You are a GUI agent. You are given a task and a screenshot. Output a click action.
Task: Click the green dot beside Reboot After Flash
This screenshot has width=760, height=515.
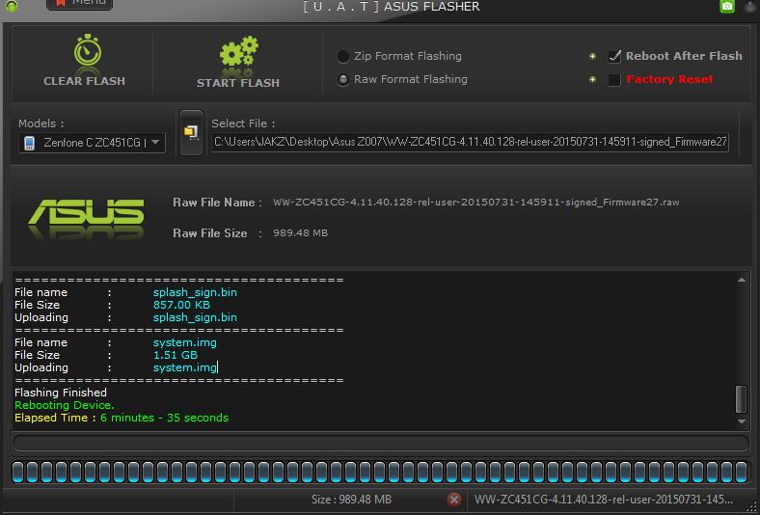click(592, 56)
